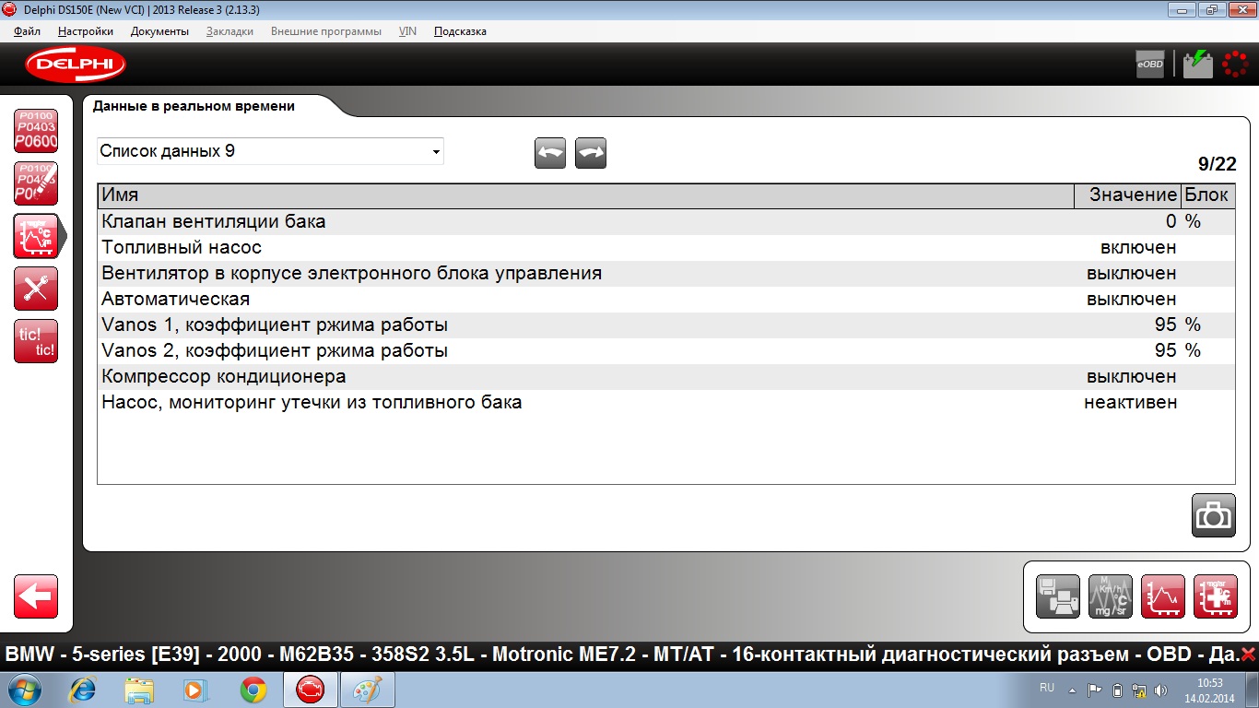Select the Компрессор кондиционера row

click(x=665, y=376)
